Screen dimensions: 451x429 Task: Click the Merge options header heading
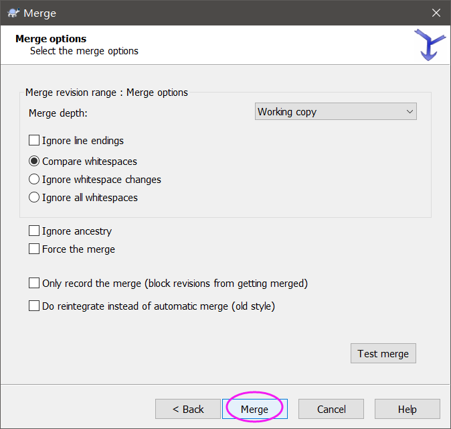pyautogui.click(x=51, y=39)
